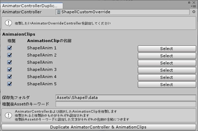This screenshot has width=198, height=131.
Task: Click the ShapellAnim 4 clip name
Action: click(x=42, y=77)
